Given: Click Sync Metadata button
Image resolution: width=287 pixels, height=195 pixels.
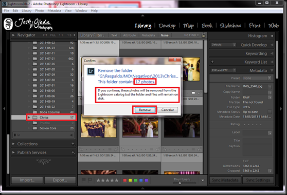Looking at the screenshot, I should click(x=225, y=180).
